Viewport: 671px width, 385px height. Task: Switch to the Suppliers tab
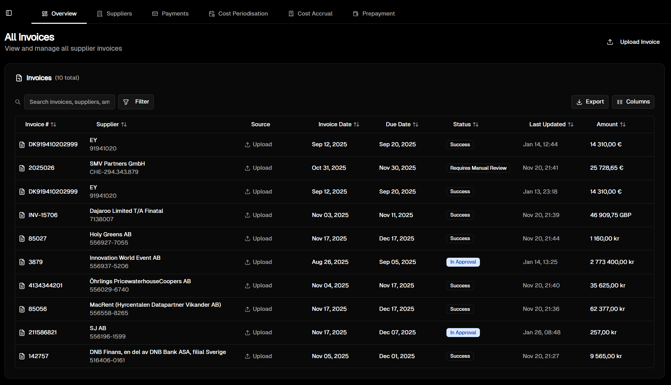(114, 14)
